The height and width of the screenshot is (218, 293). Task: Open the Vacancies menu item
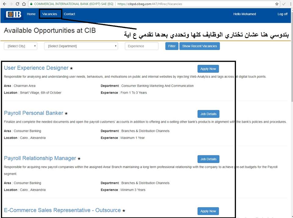pyautogui.click(x=49, y=14)
